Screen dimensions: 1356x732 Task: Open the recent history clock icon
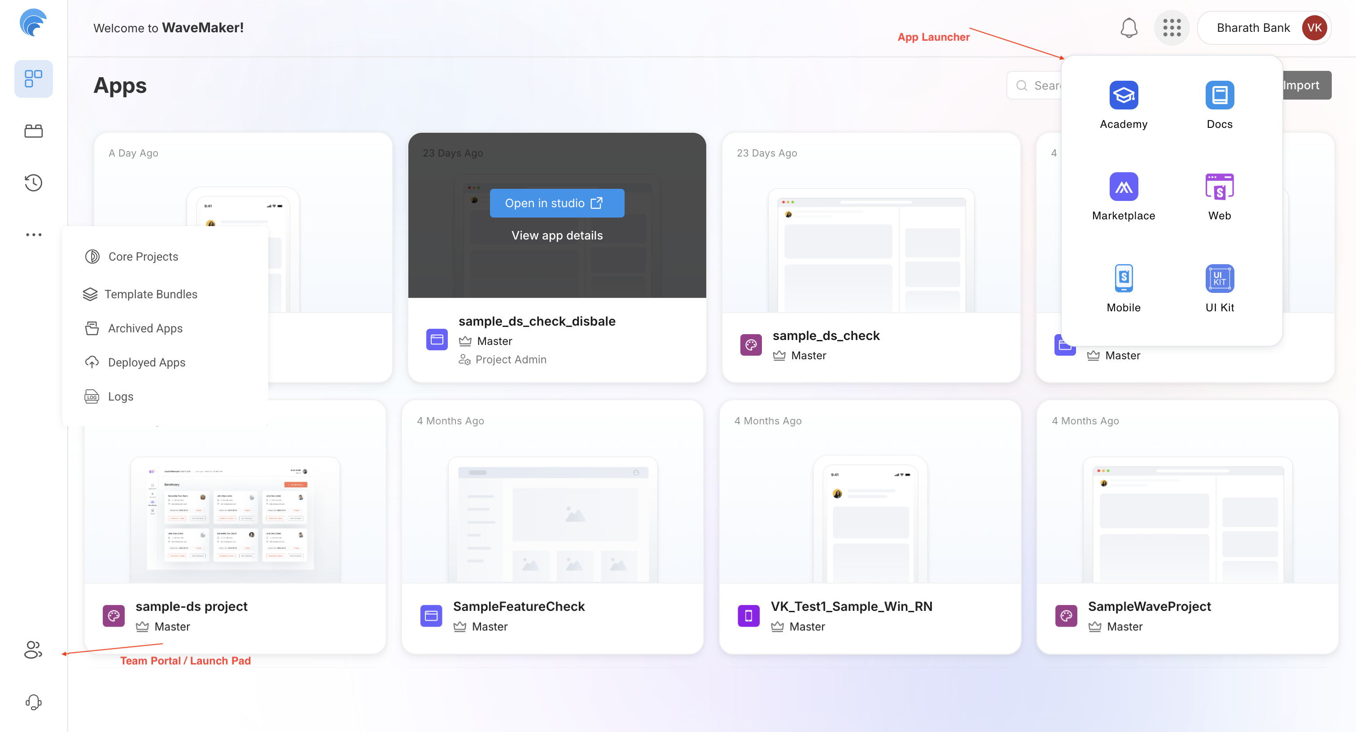coord(33,183)
